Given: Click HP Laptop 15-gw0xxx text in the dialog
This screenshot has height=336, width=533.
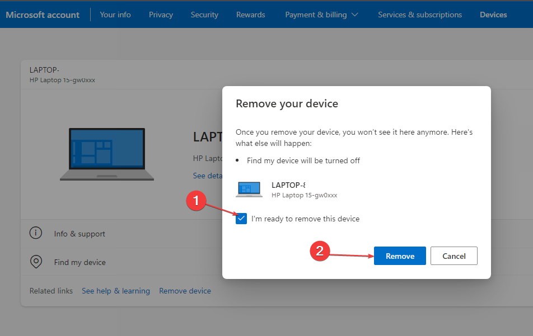Looking at the screenshot, I should (x=304, y=195).
